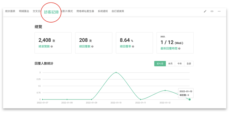
Task: Switch to the 統計圖表 tab
Action: [x=10, y=11]
